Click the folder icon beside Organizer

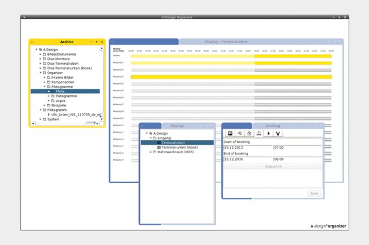pos(45,73)
